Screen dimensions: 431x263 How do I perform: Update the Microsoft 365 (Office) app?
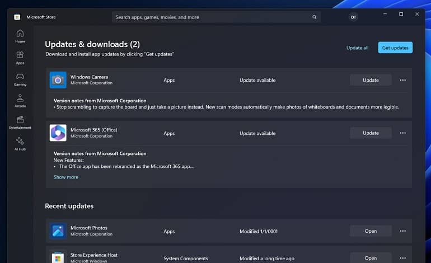click(x=371, y=133)
